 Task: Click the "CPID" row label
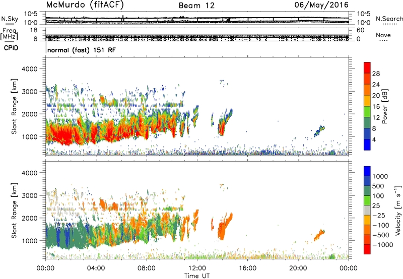point(11,48)
